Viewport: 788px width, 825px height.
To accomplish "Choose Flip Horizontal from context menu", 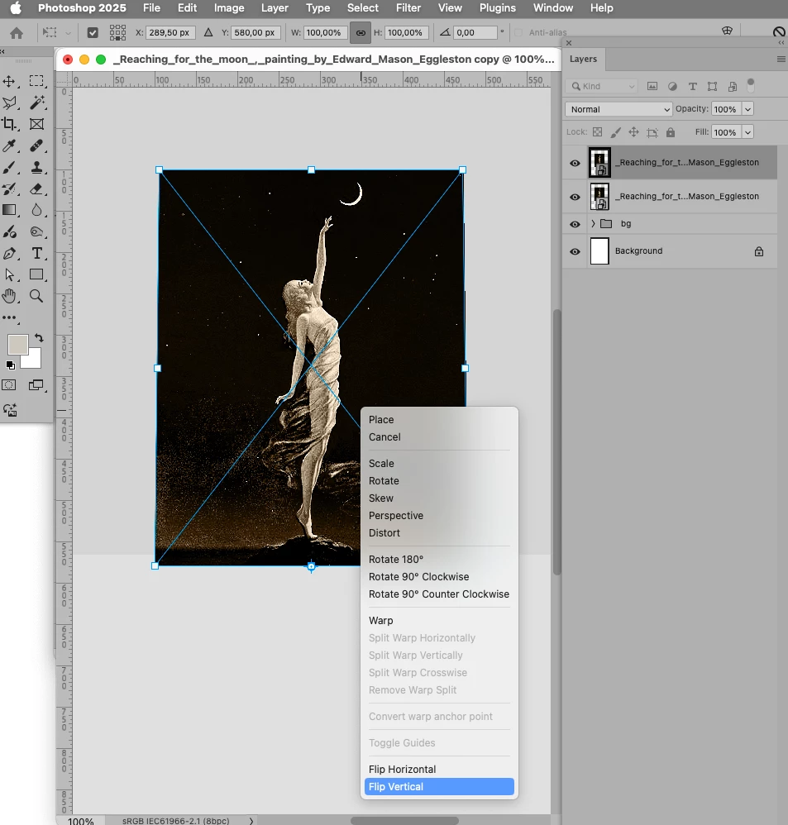I will pyautogui.click(x=439, y=770).
